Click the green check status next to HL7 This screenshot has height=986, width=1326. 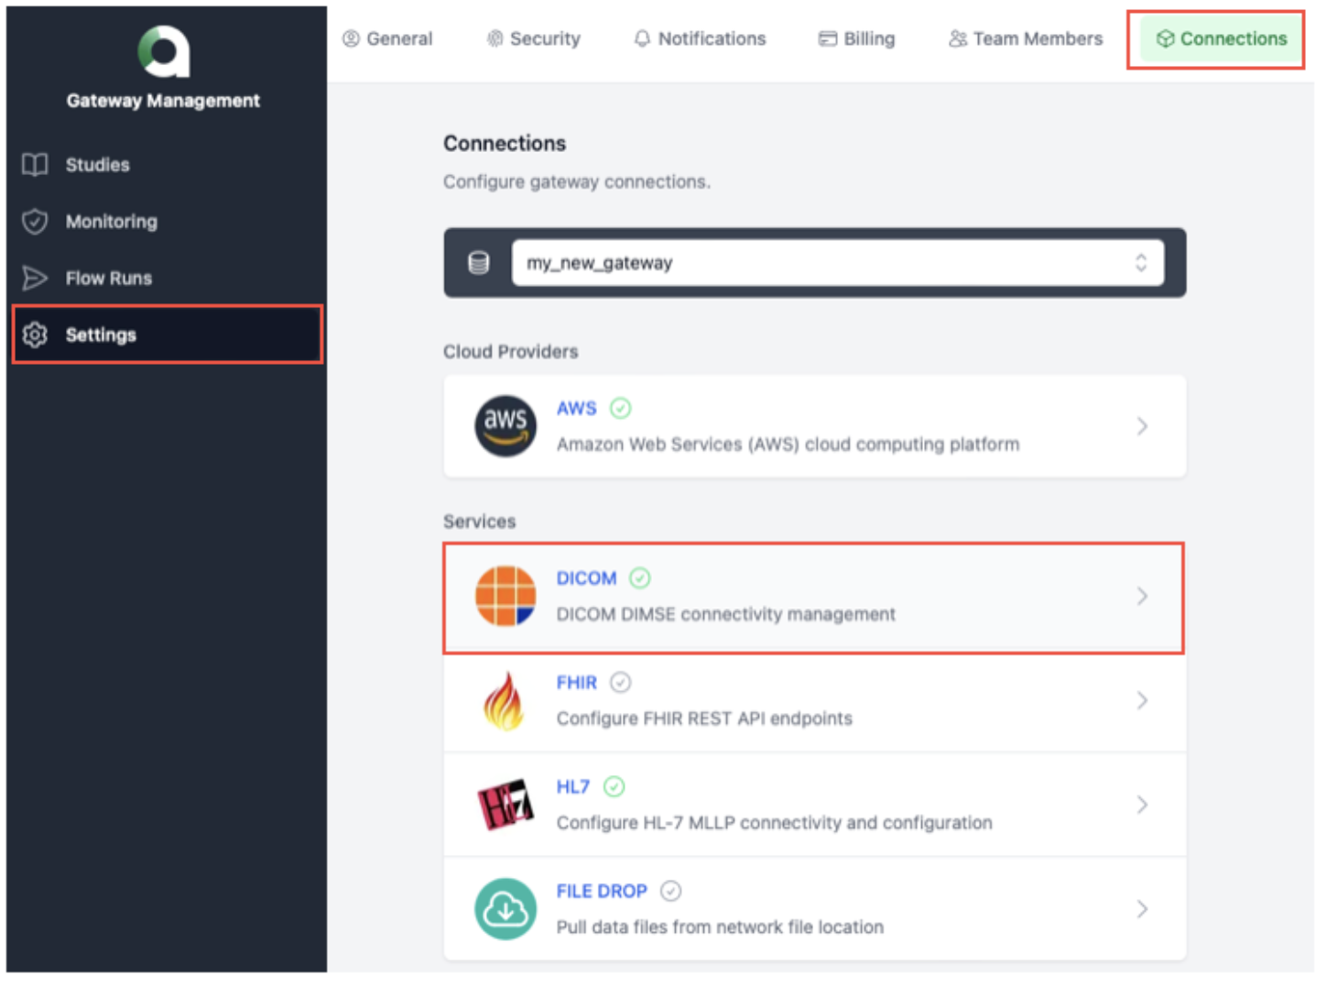pos(614,787)
